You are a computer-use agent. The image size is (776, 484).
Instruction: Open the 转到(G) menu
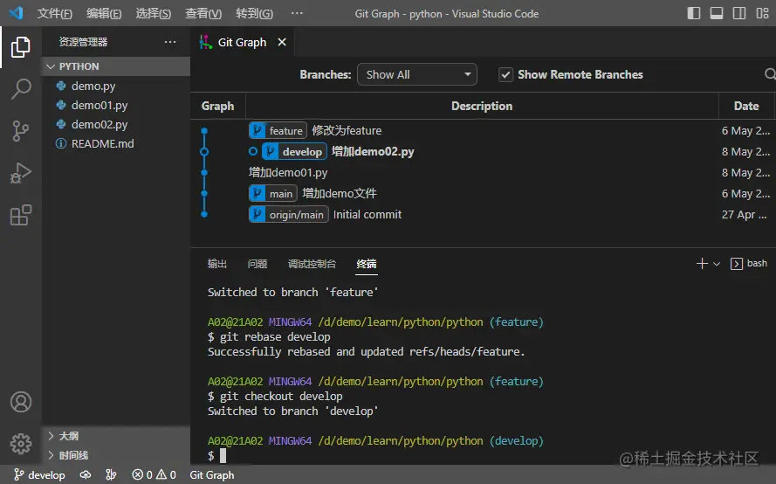[x=254, y=13]
